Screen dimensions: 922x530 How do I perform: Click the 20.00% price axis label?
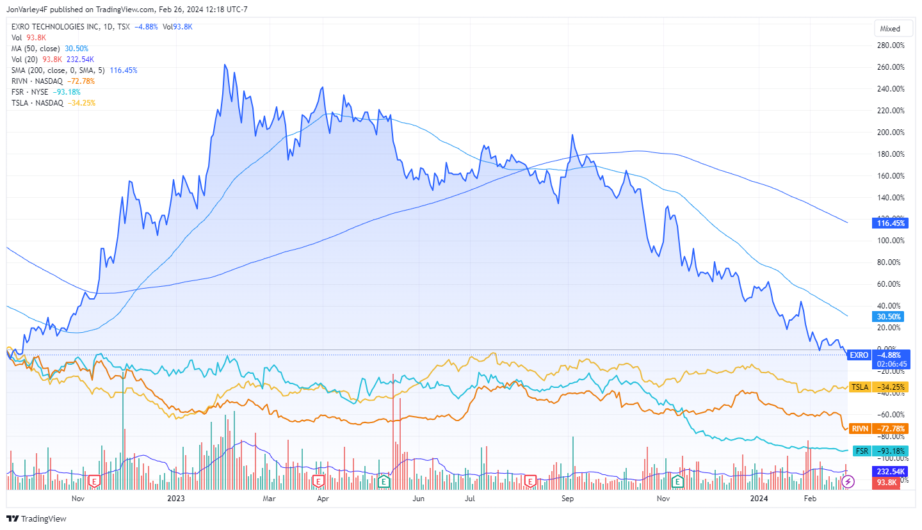coord(890,328)
